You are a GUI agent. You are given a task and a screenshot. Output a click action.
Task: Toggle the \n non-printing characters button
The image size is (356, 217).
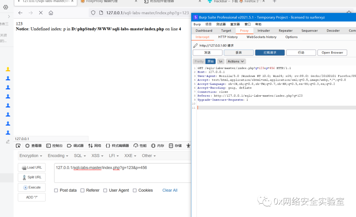click(x=221, y=61)
